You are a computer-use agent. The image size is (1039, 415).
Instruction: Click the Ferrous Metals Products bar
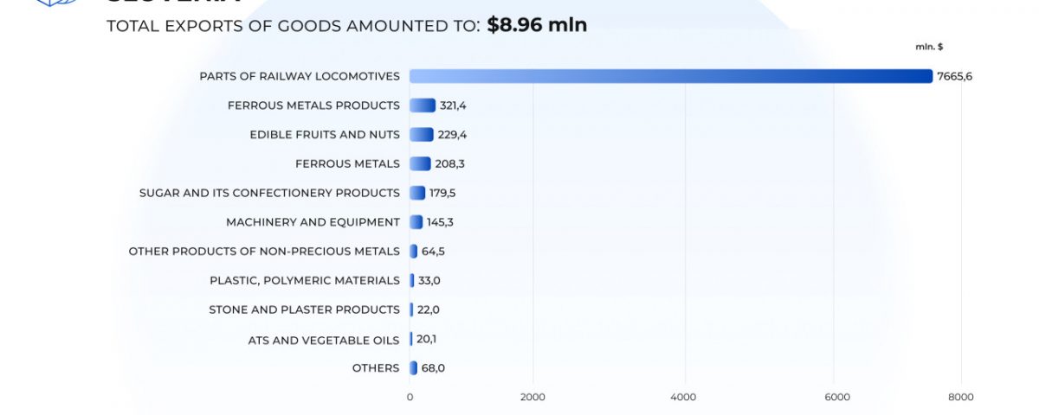point(423,105)
